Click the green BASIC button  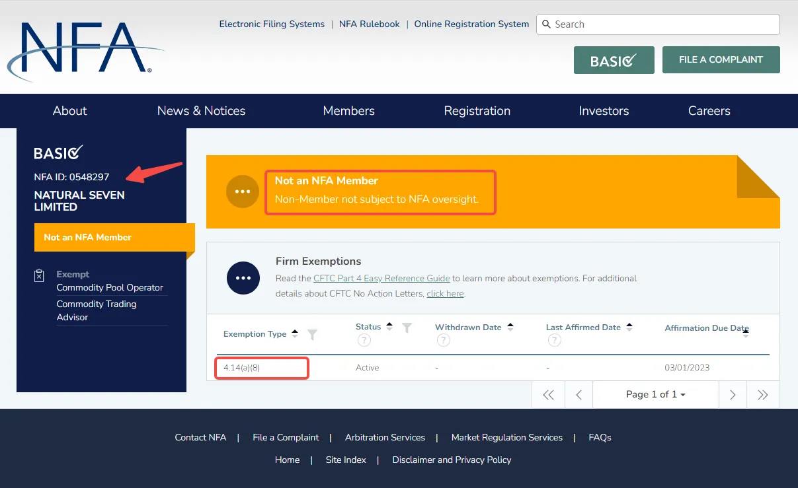tap(614, 60)
